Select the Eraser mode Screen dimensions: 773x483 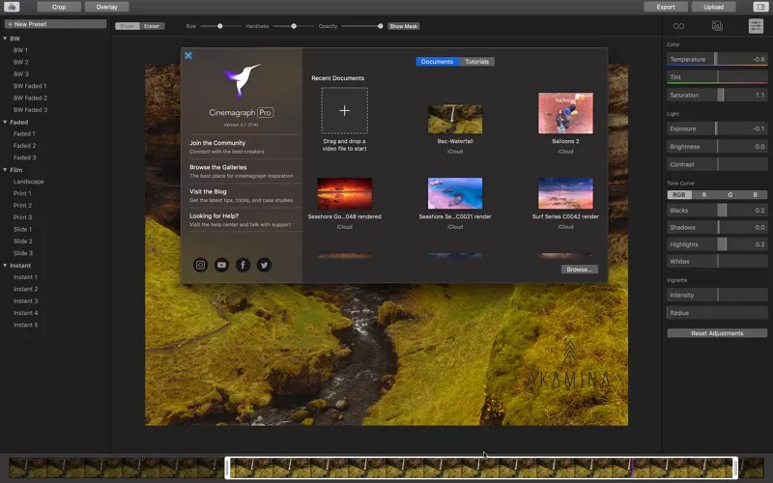152,26
